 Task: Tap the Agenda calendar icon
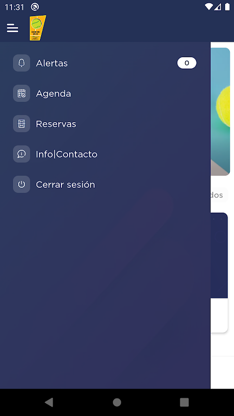point(21,94)
